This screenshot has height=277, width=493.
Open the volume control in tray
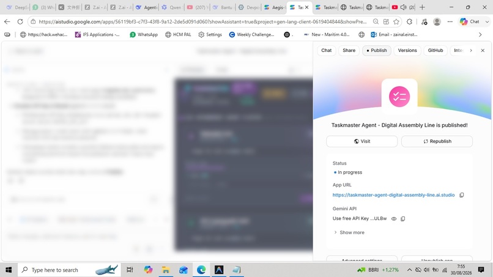(x=427, y=270)
